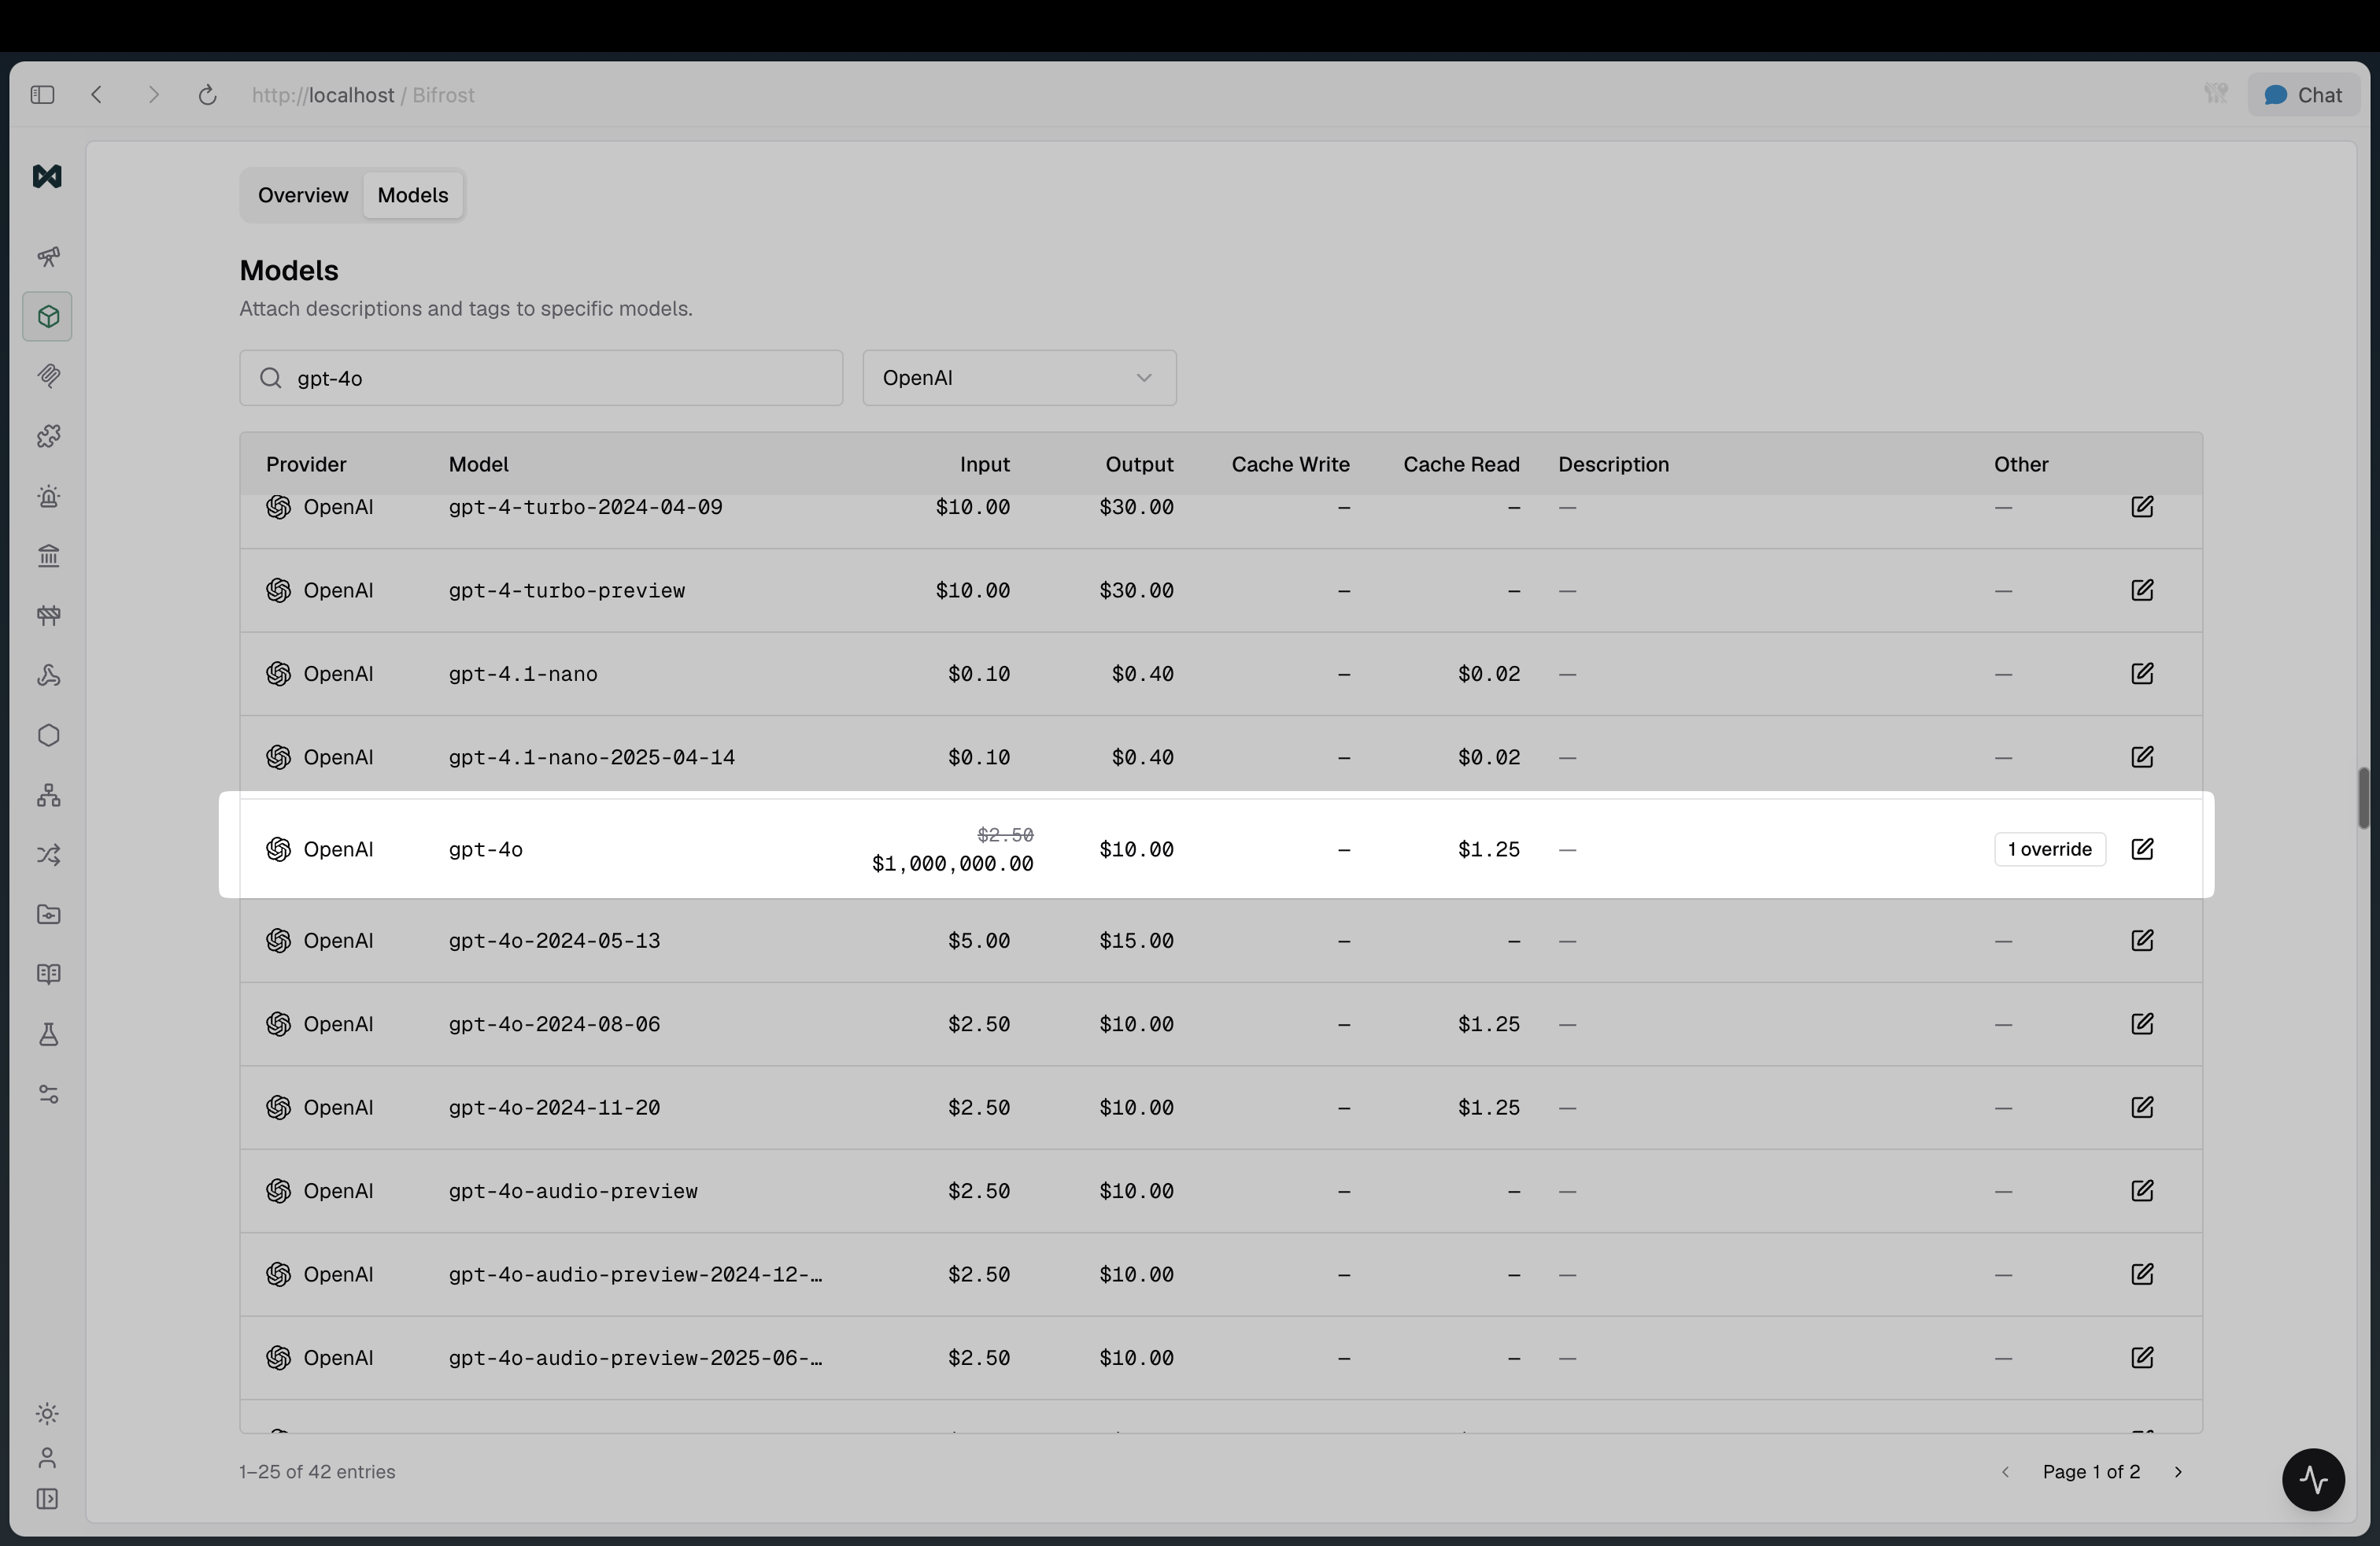Edit the gpt-4o-2024-08-06 model row
Screen dimensions: 2380x1546
pyautogui.click(x=2142, y=1024)
